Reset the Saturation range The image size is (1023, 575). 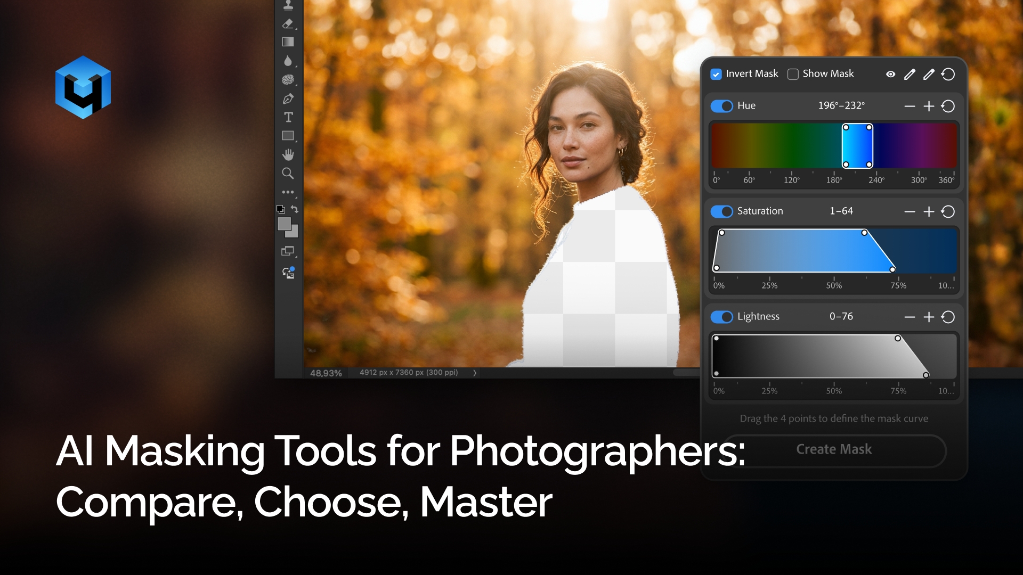click(948, 211)
